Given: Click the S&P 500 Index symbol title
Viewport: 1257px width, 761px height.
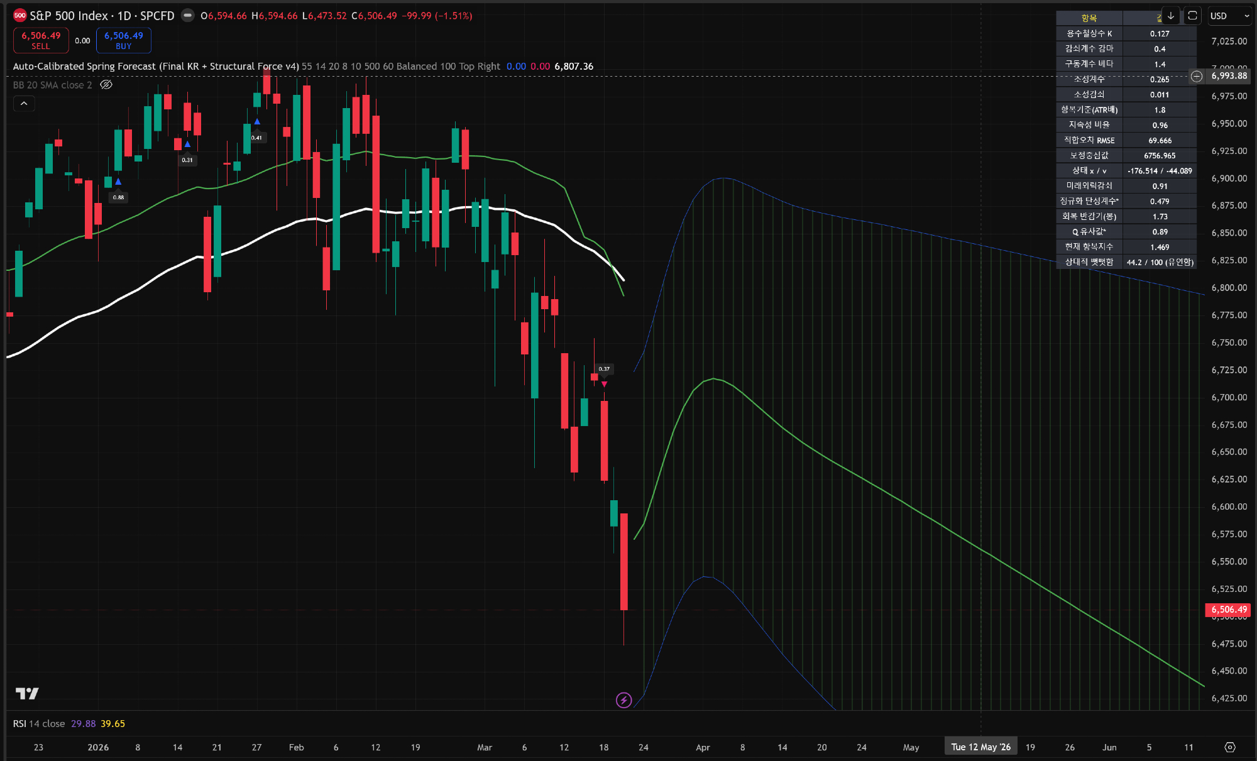Looking at the screenshot, I should point(69,16).
